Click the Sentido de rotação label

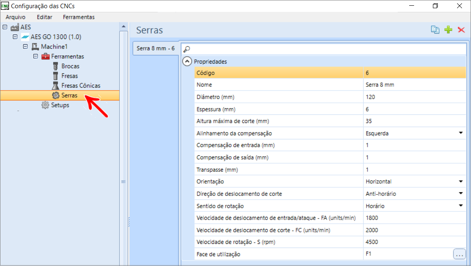pos(220,206)
